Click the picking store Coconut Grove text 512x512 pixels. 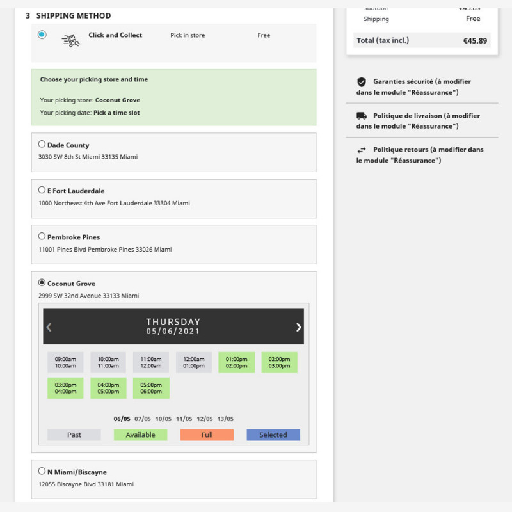tap(118, 100)
